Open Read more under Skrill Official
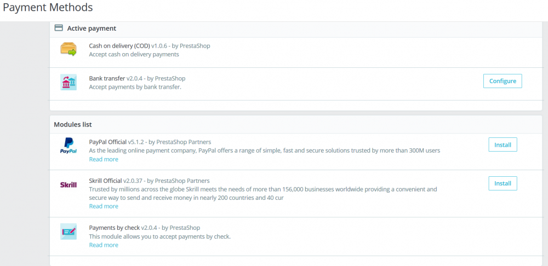 [x=104, y=206]
